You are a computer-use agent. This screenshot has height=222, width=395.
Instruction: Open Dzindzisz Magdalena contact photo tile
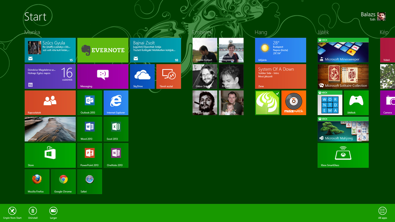pos(231,50)
